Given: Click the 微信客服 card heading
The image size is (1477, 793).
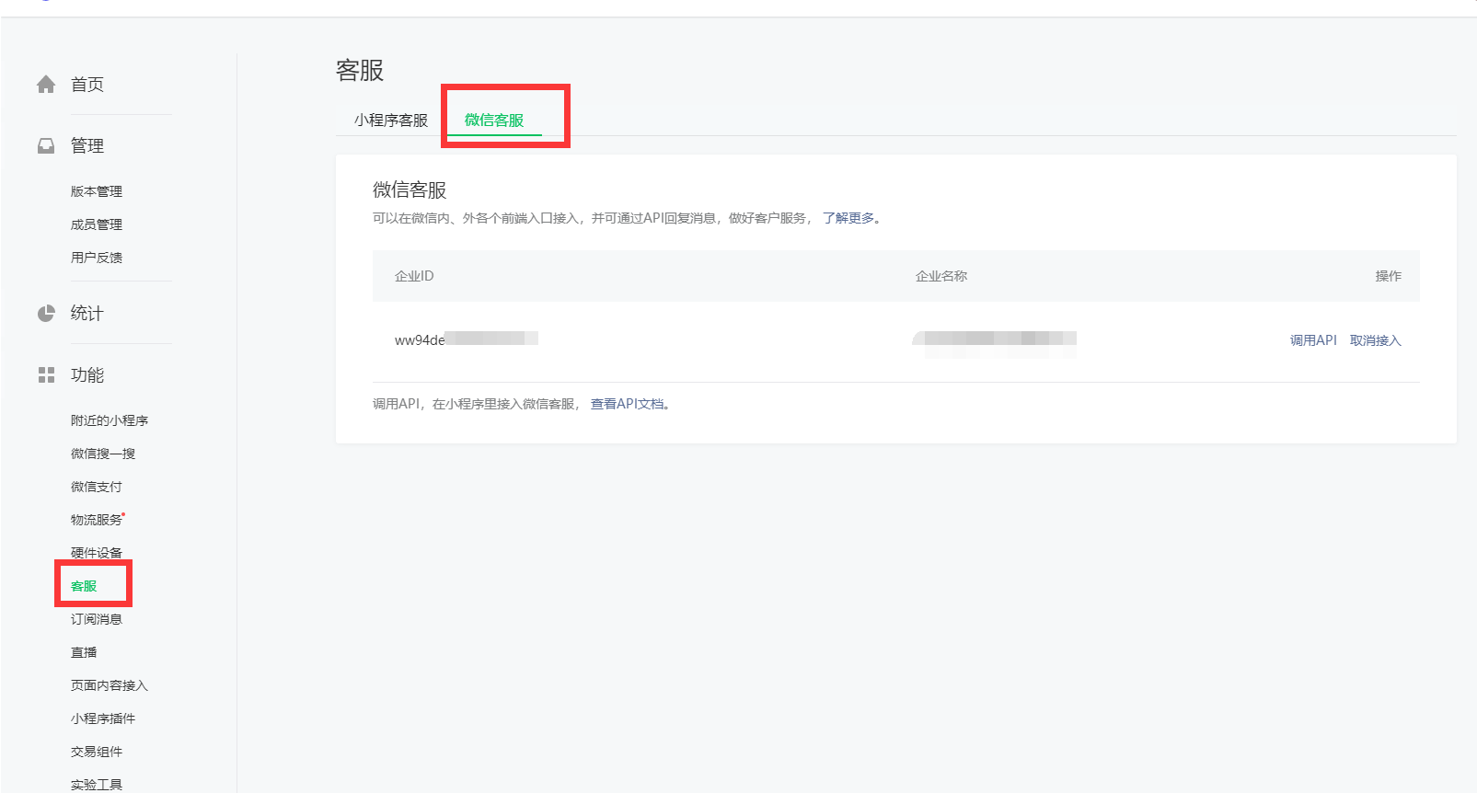Looking at the screenshot, I should click(x=410, y=190).
